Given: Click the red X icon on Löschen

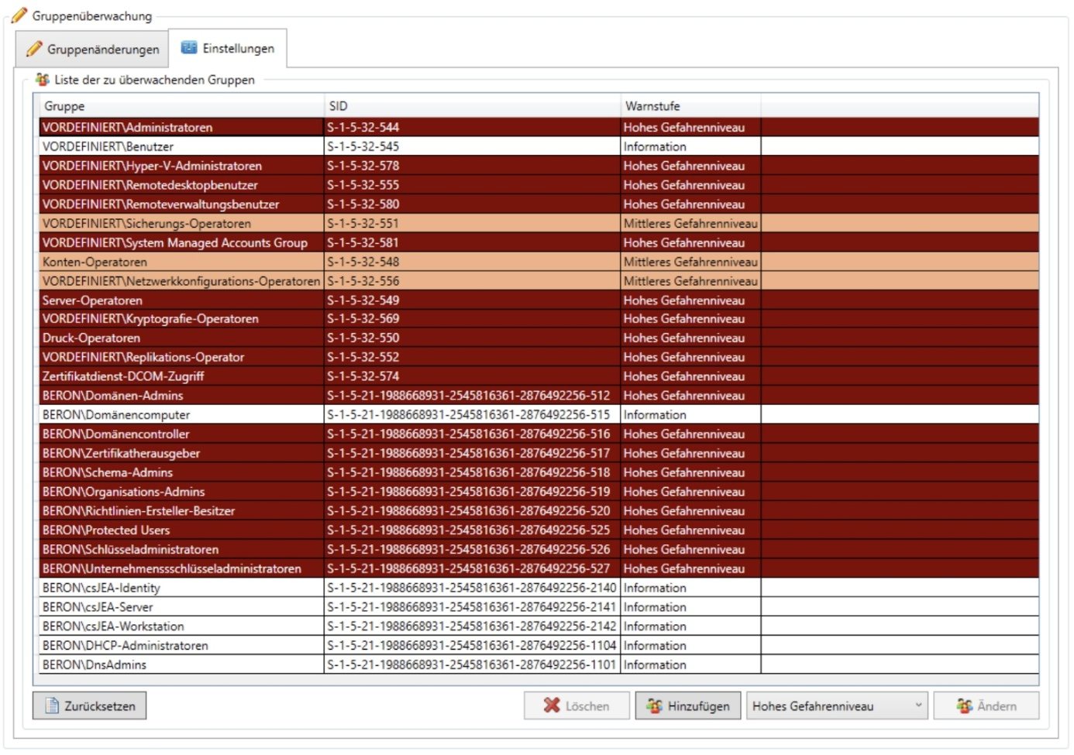Looking at the screenshot, I should [552, 705].
